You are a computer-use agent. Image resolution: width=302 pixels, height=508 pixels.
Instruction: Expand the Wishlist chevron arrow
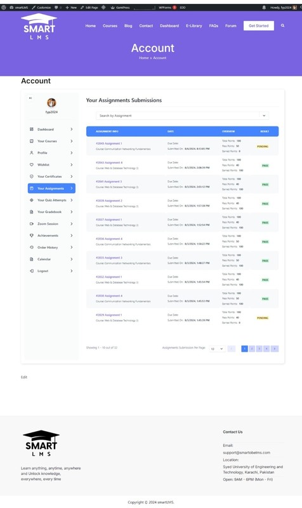72,164
